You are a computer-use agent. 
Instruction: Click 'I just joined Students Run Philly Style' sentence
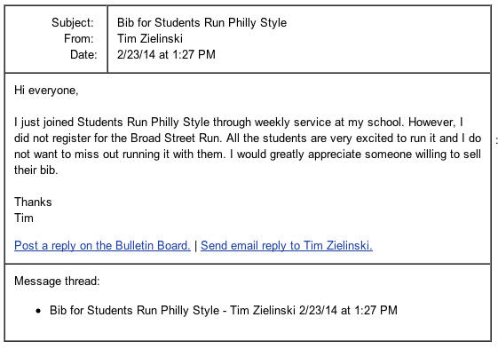[112, 122]
